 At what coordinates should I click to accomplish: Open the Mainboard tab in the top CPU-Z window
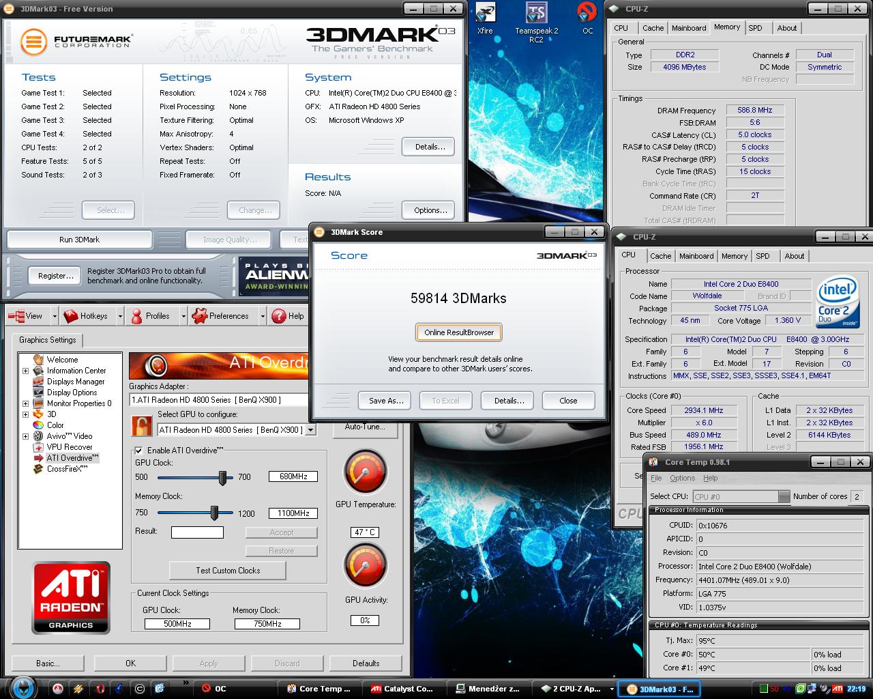tap(689, 28)
